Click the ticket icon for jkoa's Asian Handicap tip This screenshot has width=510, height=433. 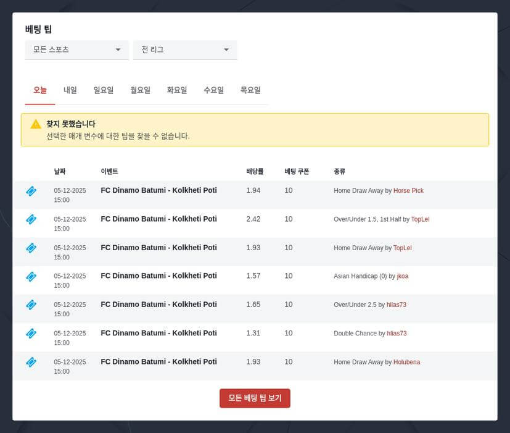31,277
